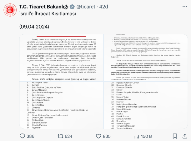Click the 624 retweets count

[x=68, y=136]
